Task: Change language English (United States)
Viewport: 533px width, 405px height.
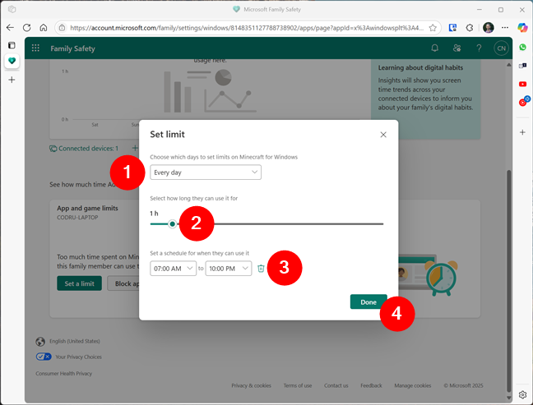Action: (75, 341)
